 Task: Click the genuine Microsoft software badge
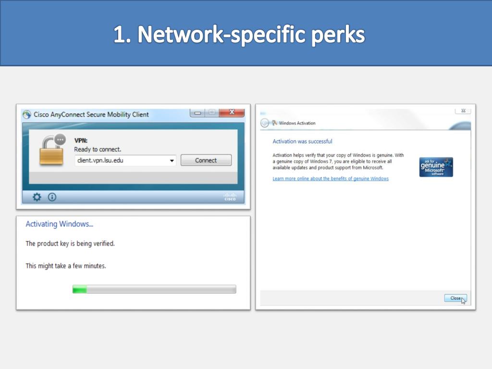[x=436, y=167]
